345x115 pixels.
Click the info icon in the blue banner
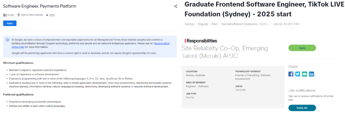(x=7, y=40)
